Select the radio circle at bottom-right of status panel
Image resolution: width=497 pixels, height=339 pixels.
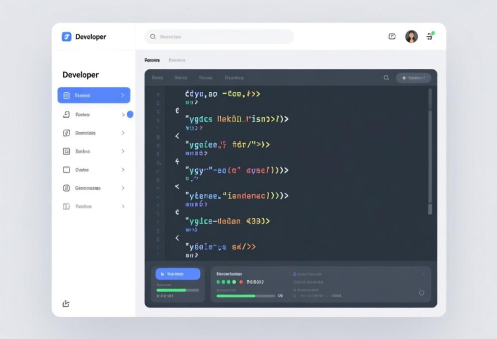tap(421, 293)
